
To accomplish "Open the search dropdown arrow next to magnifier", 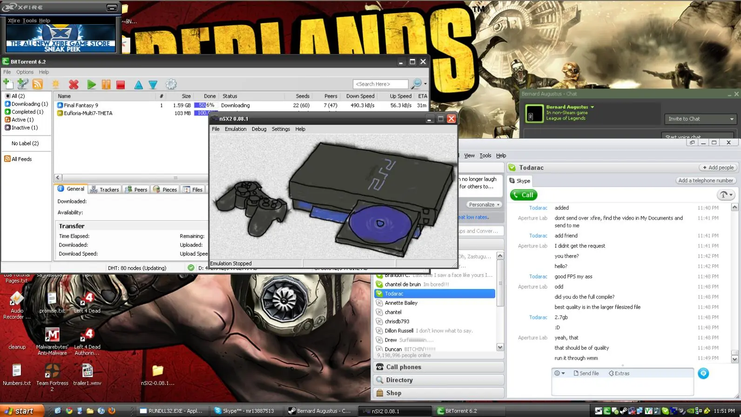I will 425,84.
